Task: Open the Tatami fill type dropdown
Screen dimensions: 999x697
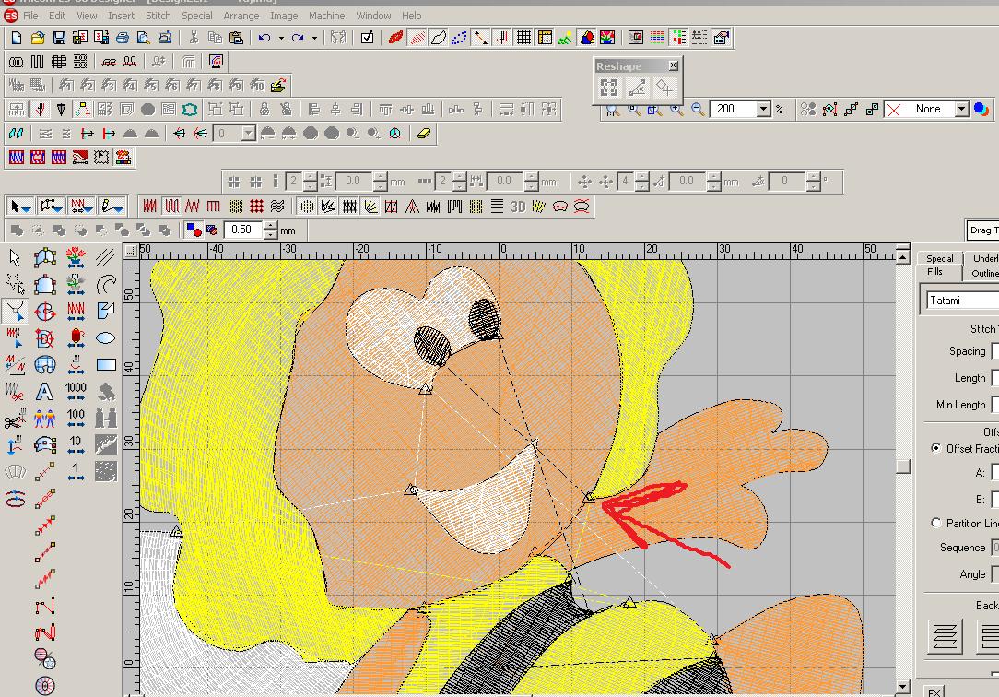Action: click(x=958, y=301)
